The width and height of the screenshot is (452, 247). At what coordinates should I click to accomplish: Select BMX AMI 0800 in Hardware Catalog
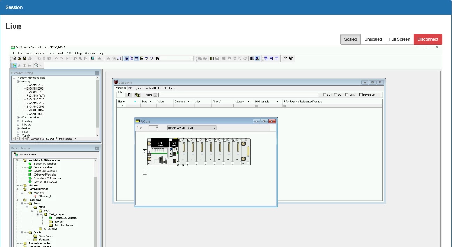pos(35,88)
